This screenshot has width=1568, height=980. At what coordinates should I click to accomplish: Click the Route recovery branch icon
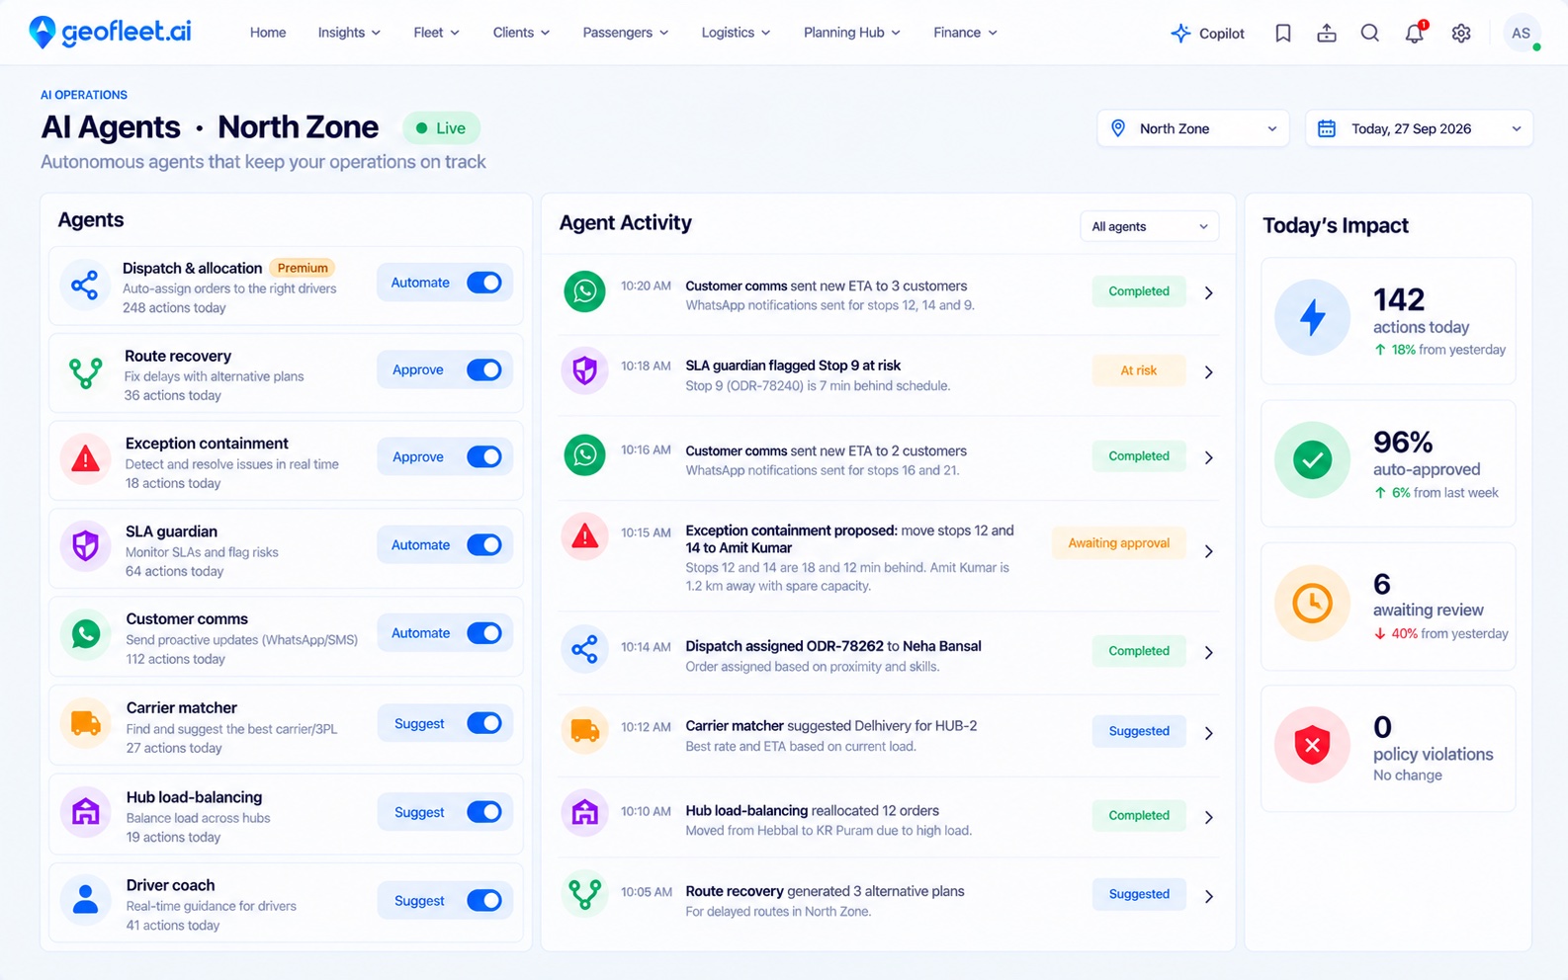pyautogui.click(x=85, y=373)
